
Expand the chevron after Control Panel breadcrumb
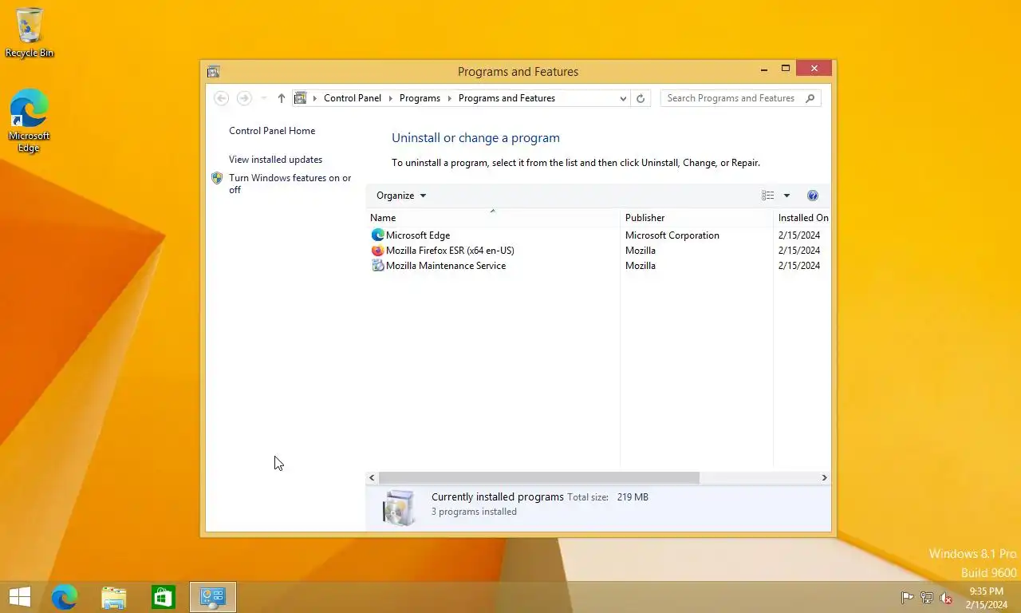[x=391, y=98]
